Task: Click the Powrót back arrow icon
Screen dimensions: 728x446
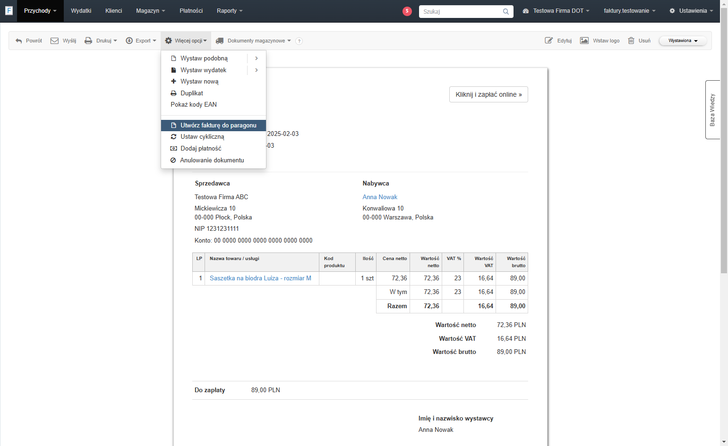Action: click(x=19, y=41)
